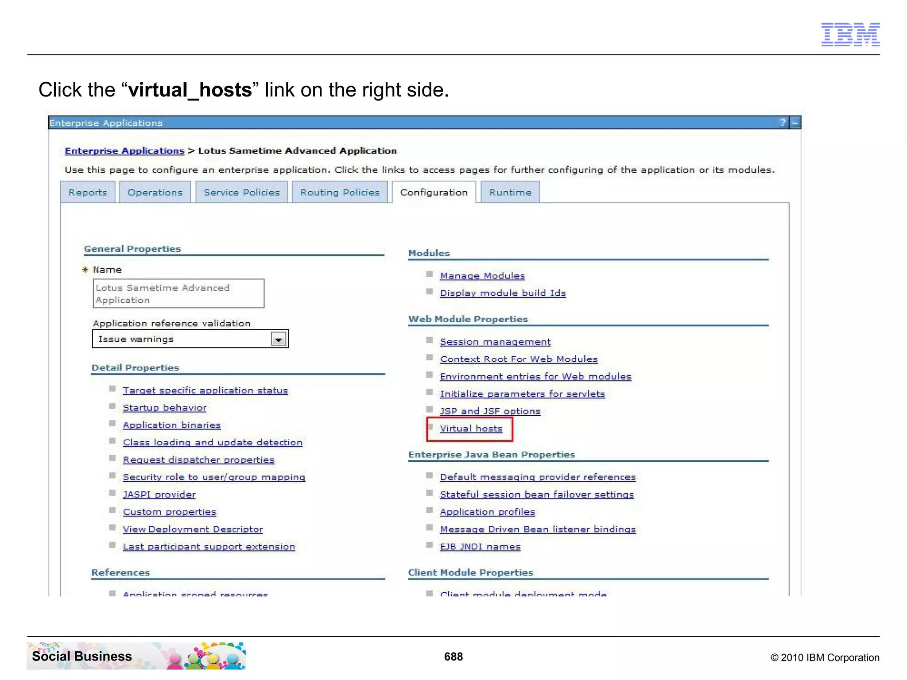This screenshot has height=680, width=907.
Task: Open Display module build Ids link
Action: [503, 293]
